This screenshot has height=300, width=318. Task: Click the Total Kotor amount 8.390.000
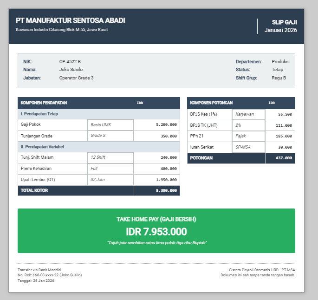click(x=166, y=190)
